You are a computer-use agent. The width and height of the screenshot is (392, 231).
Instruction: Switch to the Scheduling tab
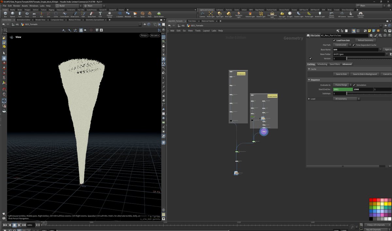click(322, 64)
